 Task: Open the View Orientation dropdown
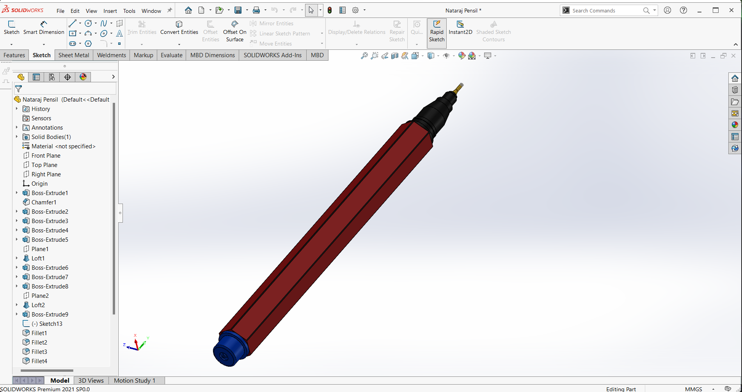pyautogui.click(x=422, y=56)
